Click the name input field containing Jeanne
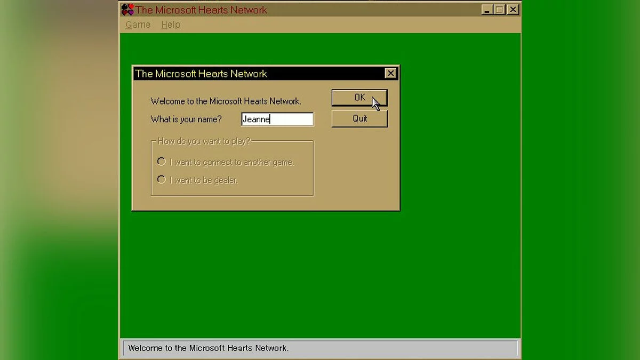This screenshot has width=640, height=360. (x=277, y=119)
